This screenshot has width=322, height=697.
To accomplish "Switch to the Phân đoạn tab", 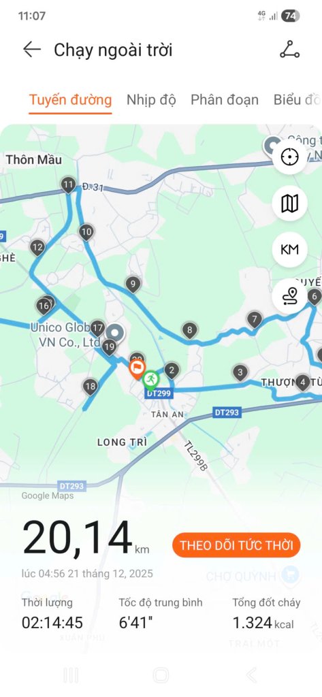I will click(225, 99).
